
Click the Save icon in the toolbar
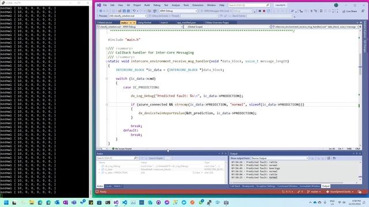[x=124, y=11]
